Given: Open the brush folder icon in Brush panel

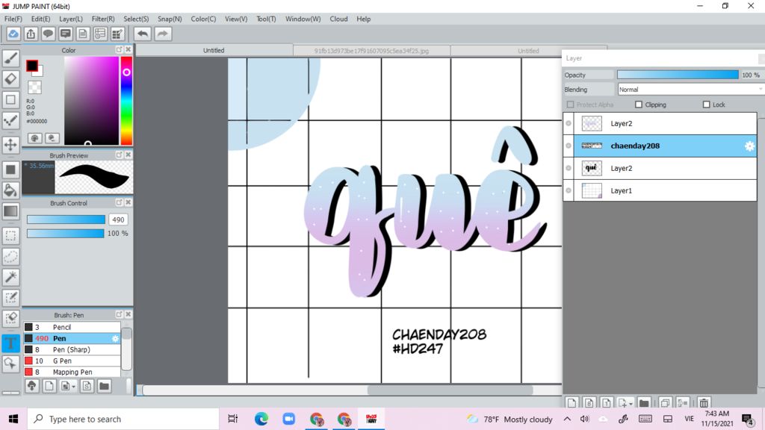Looking at the screenshot, I should coord(104,386).
